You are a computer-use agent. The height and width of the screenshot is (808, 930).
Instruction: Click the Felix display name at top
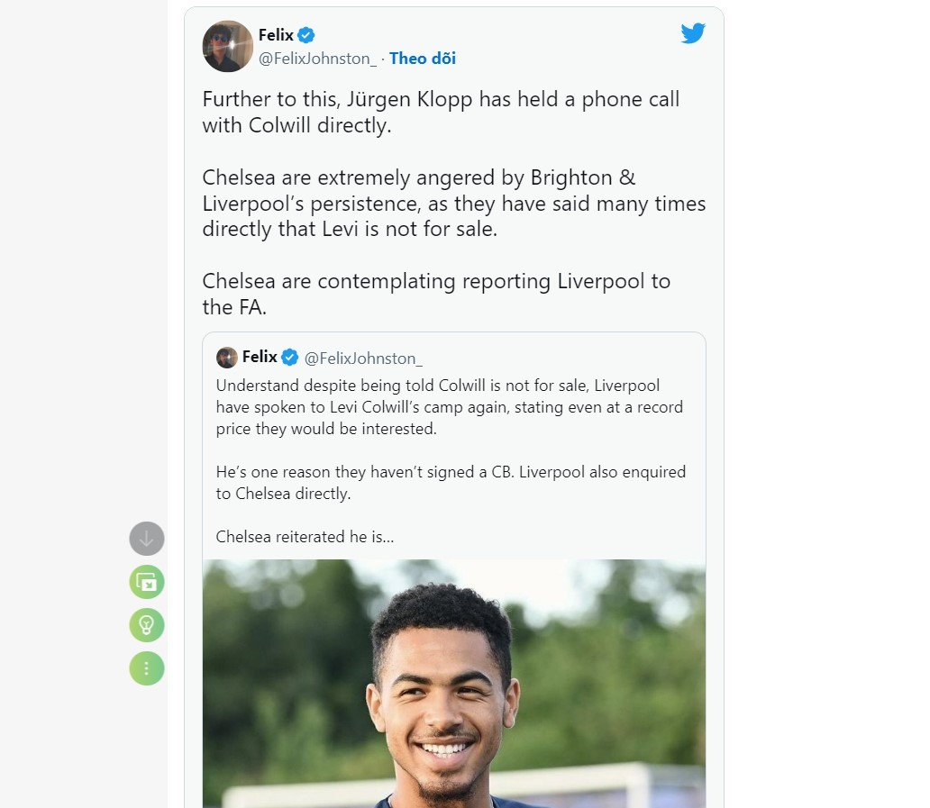276,35
